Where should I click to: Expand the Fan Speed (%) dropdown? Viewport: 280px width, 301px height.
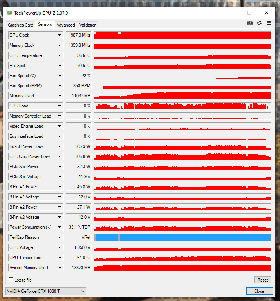(60, 76)
